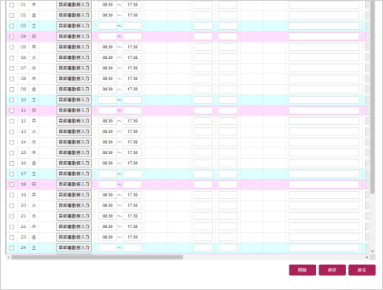Viewport: 383px width, 290px height.
Task: Click the empty end time field on day 17
Action: click(132, 174)
